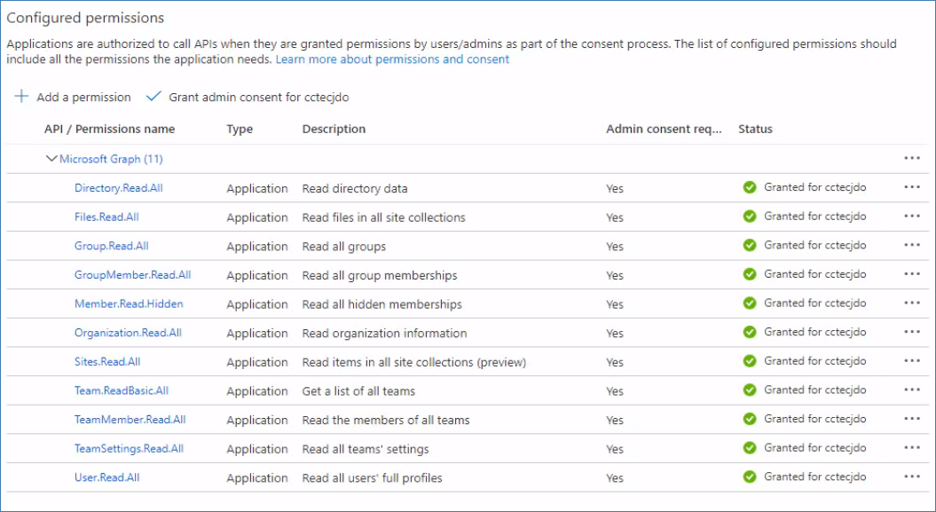
Task: Click the Application type cell for Sites.Read.All
Action: [257, 362]
